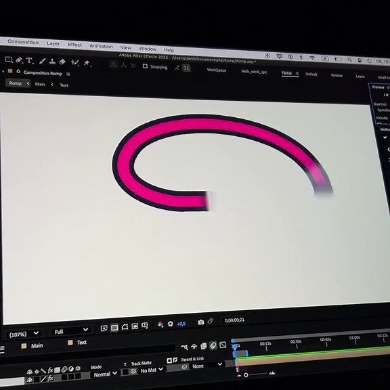Toggle the Transparency Grid icon
The height and width of the screenshot is (390, 390).
point(135,326)
